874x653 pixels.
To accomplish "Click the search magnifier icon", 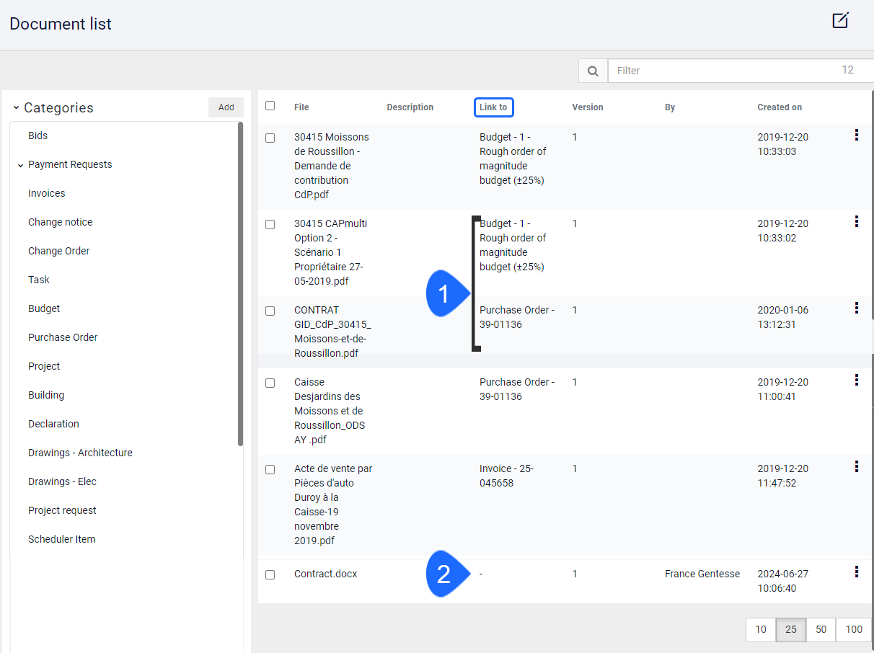I will tap(593, 71).
